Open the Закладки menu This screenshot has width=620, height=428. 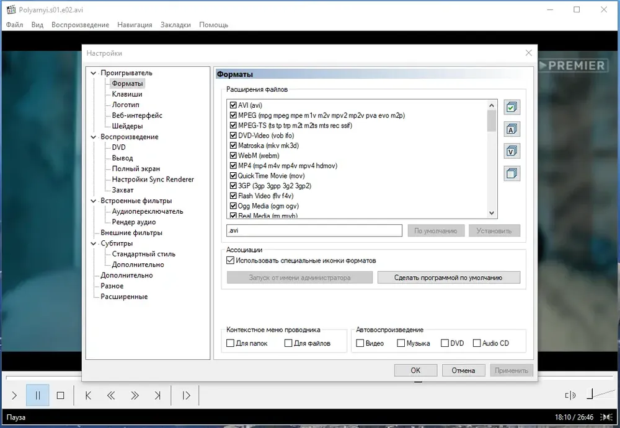[x=175, y=25]
